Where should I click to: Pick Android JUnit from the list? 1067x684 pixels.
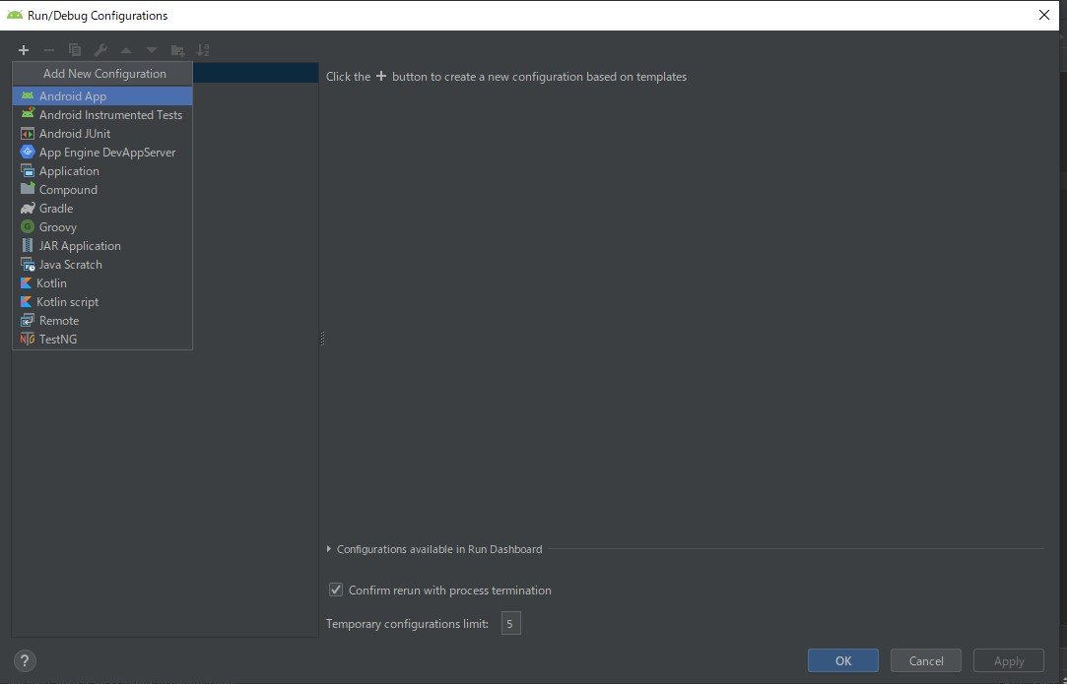coord(102,133)
